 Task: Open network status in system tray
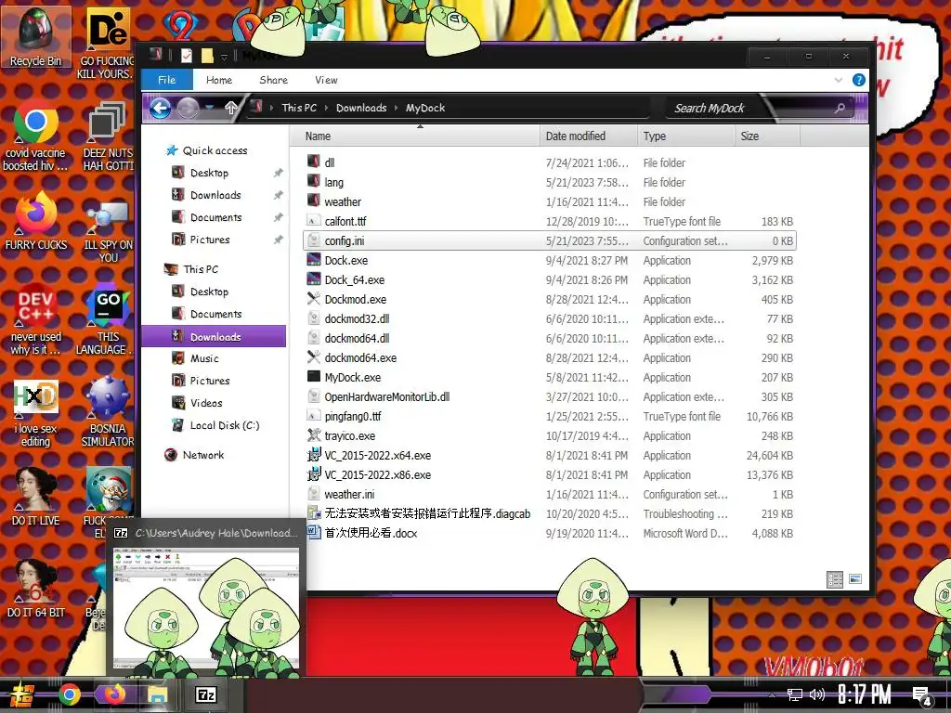[795, 694]
